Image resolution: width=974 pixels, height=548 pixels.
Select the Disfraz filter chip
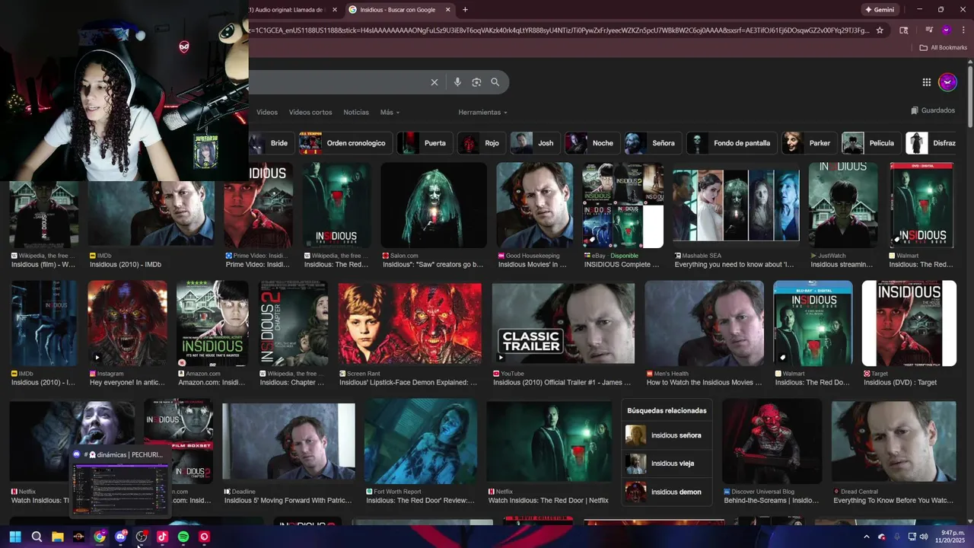[x=931, y=143]
